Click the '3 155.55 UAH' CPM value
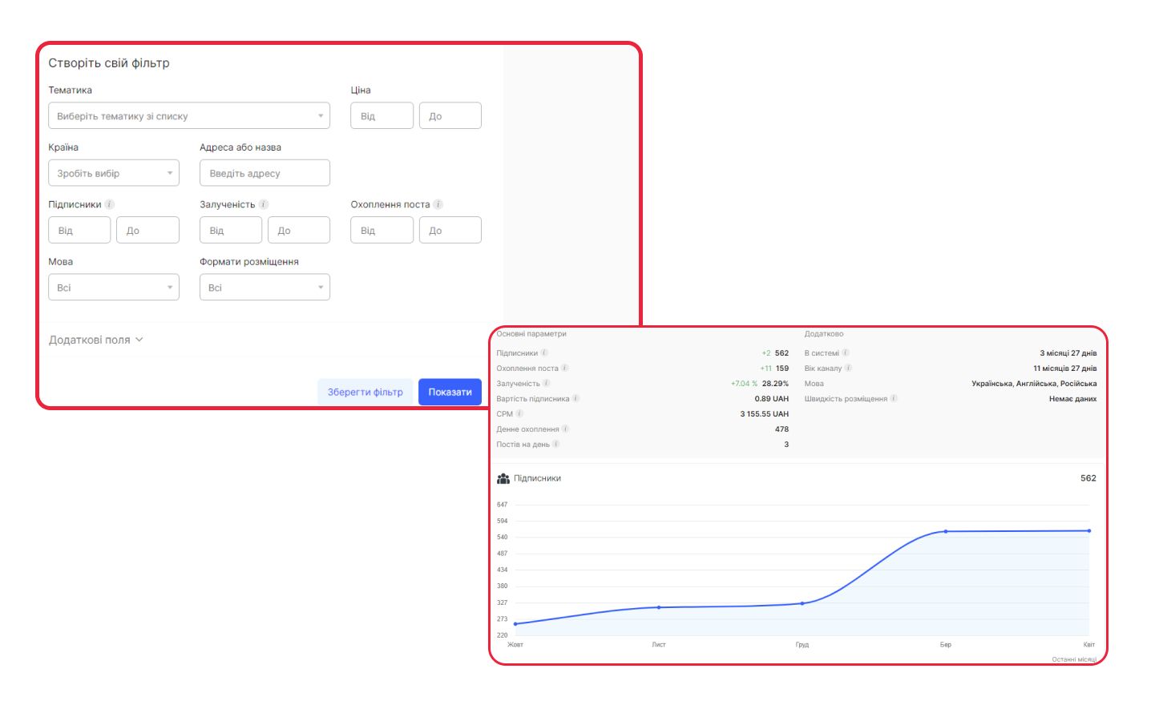 [765, 414]
